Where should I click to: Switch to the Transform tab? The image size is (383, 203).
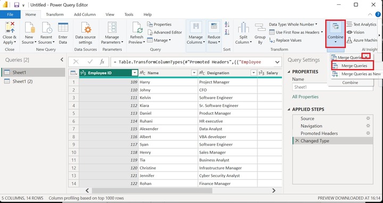[55, 14]
